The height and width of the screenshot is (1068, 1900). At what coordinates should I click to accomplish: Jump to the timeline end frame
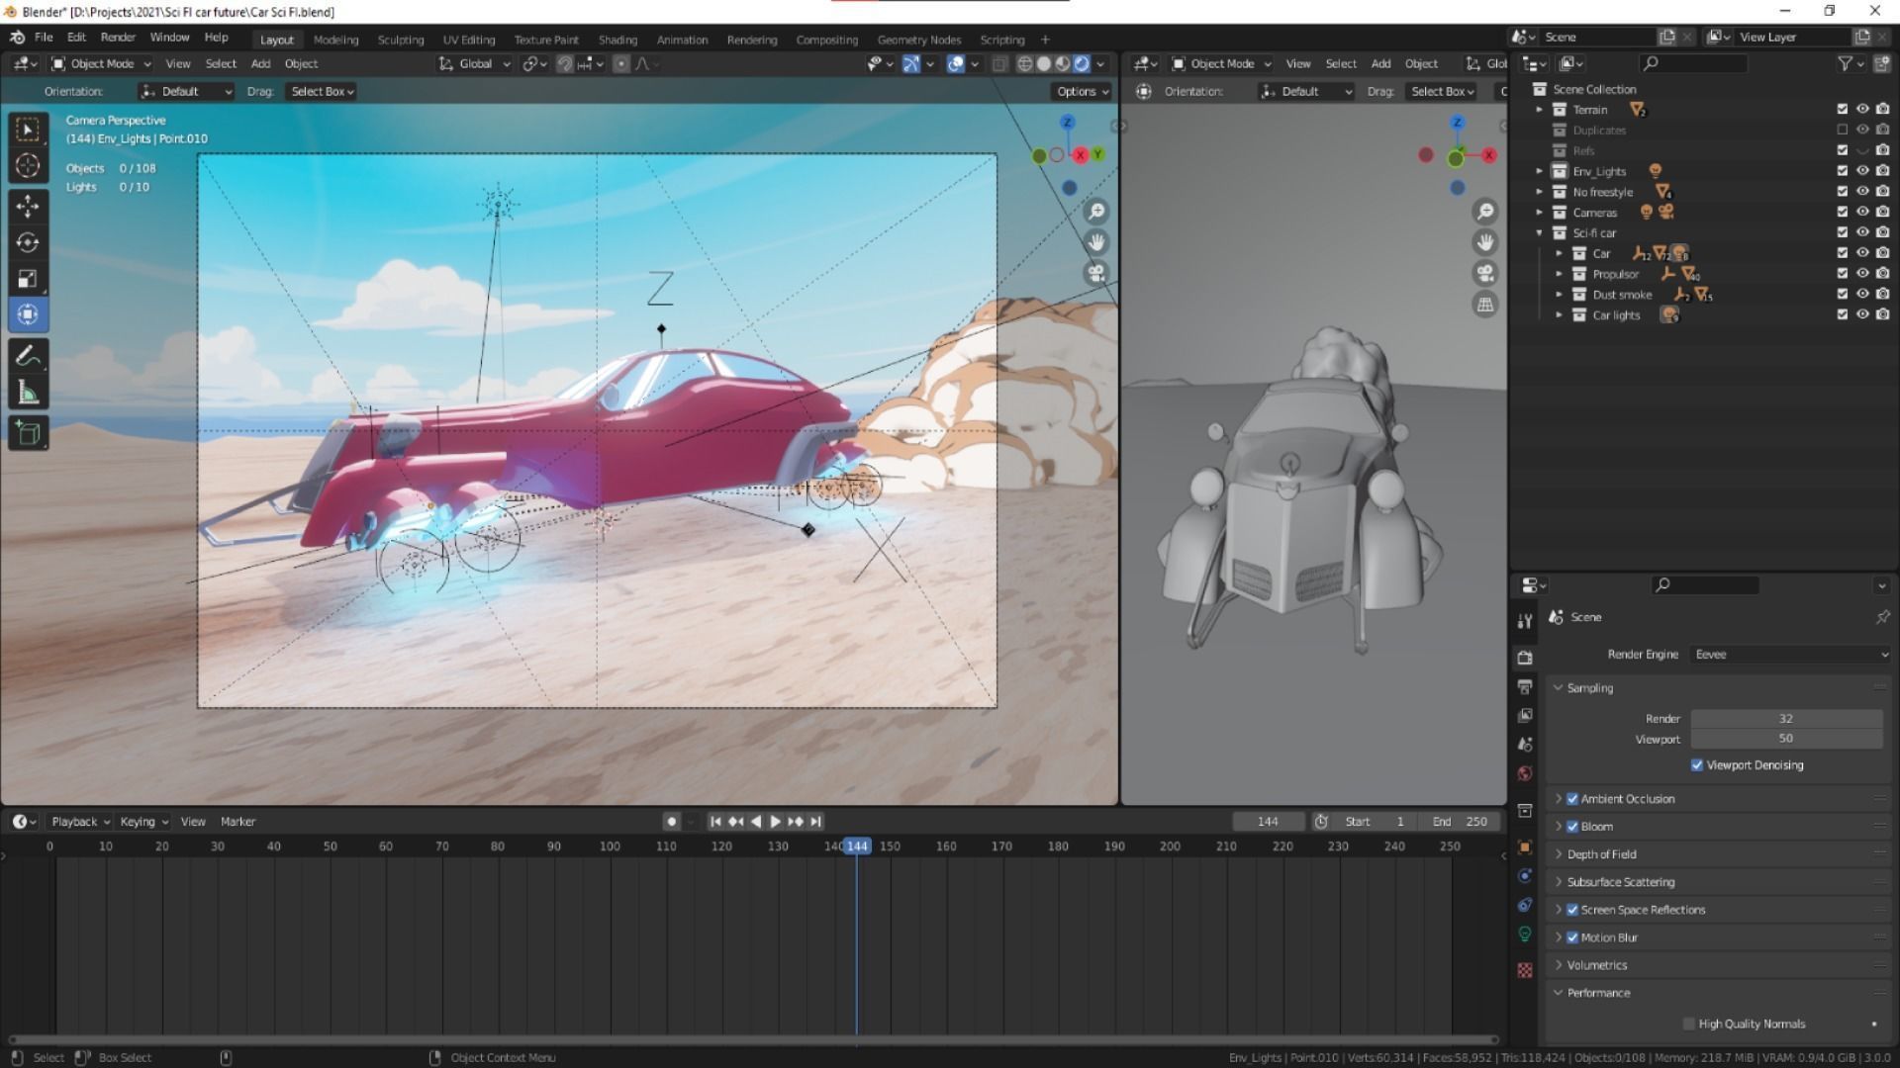[815, 822]
